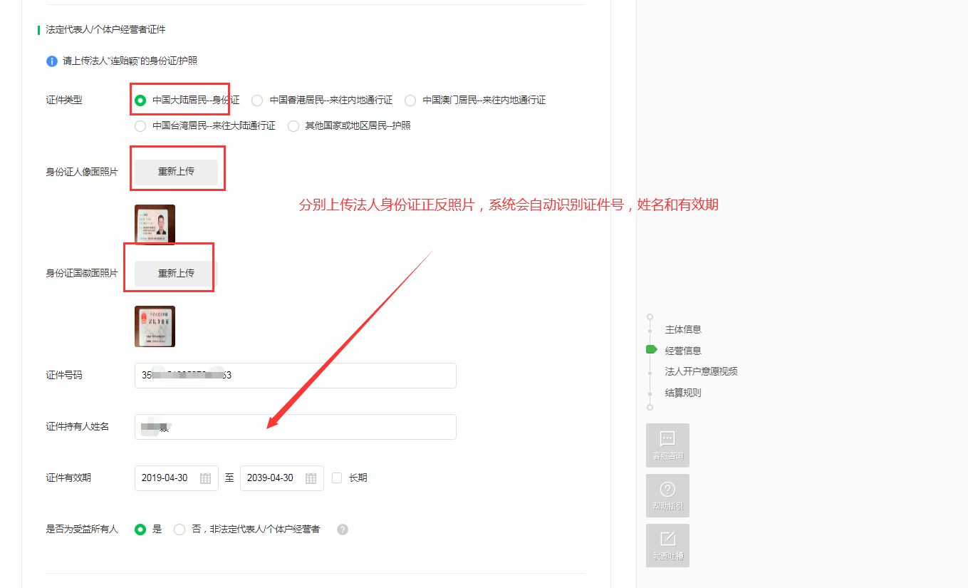This screenshot has height=588, width=968.
Task: Click 重新上传 for 身份证人像面照片
Action: (176, 172)
